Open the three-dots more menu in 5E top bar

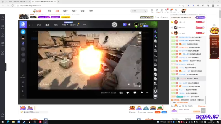[85, 25]
